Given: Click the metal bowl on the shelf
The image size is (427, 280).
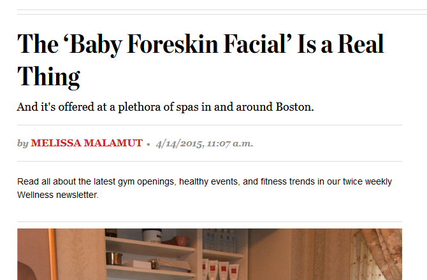Looking at the screenshot, I should (114, 258).
